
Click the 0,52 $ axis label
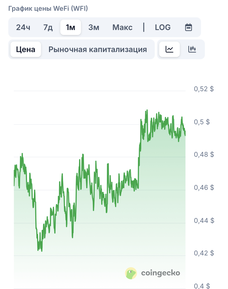204,89
